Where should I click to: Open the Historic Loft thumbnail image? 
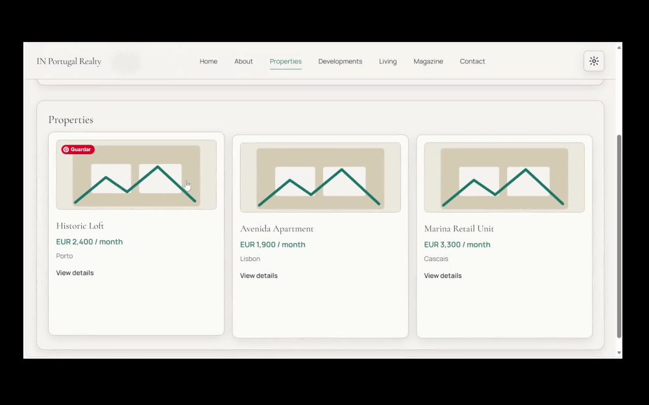136,175
